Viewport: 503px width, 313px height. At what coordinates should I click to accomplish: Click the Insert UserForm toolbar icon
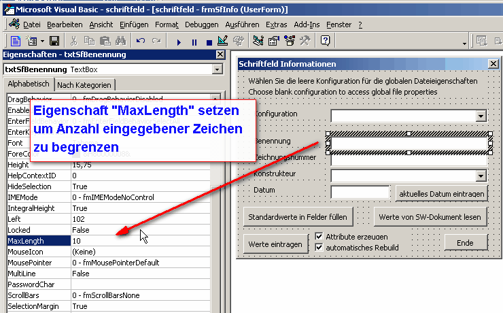pyautogui.click(x=31, y=41)
